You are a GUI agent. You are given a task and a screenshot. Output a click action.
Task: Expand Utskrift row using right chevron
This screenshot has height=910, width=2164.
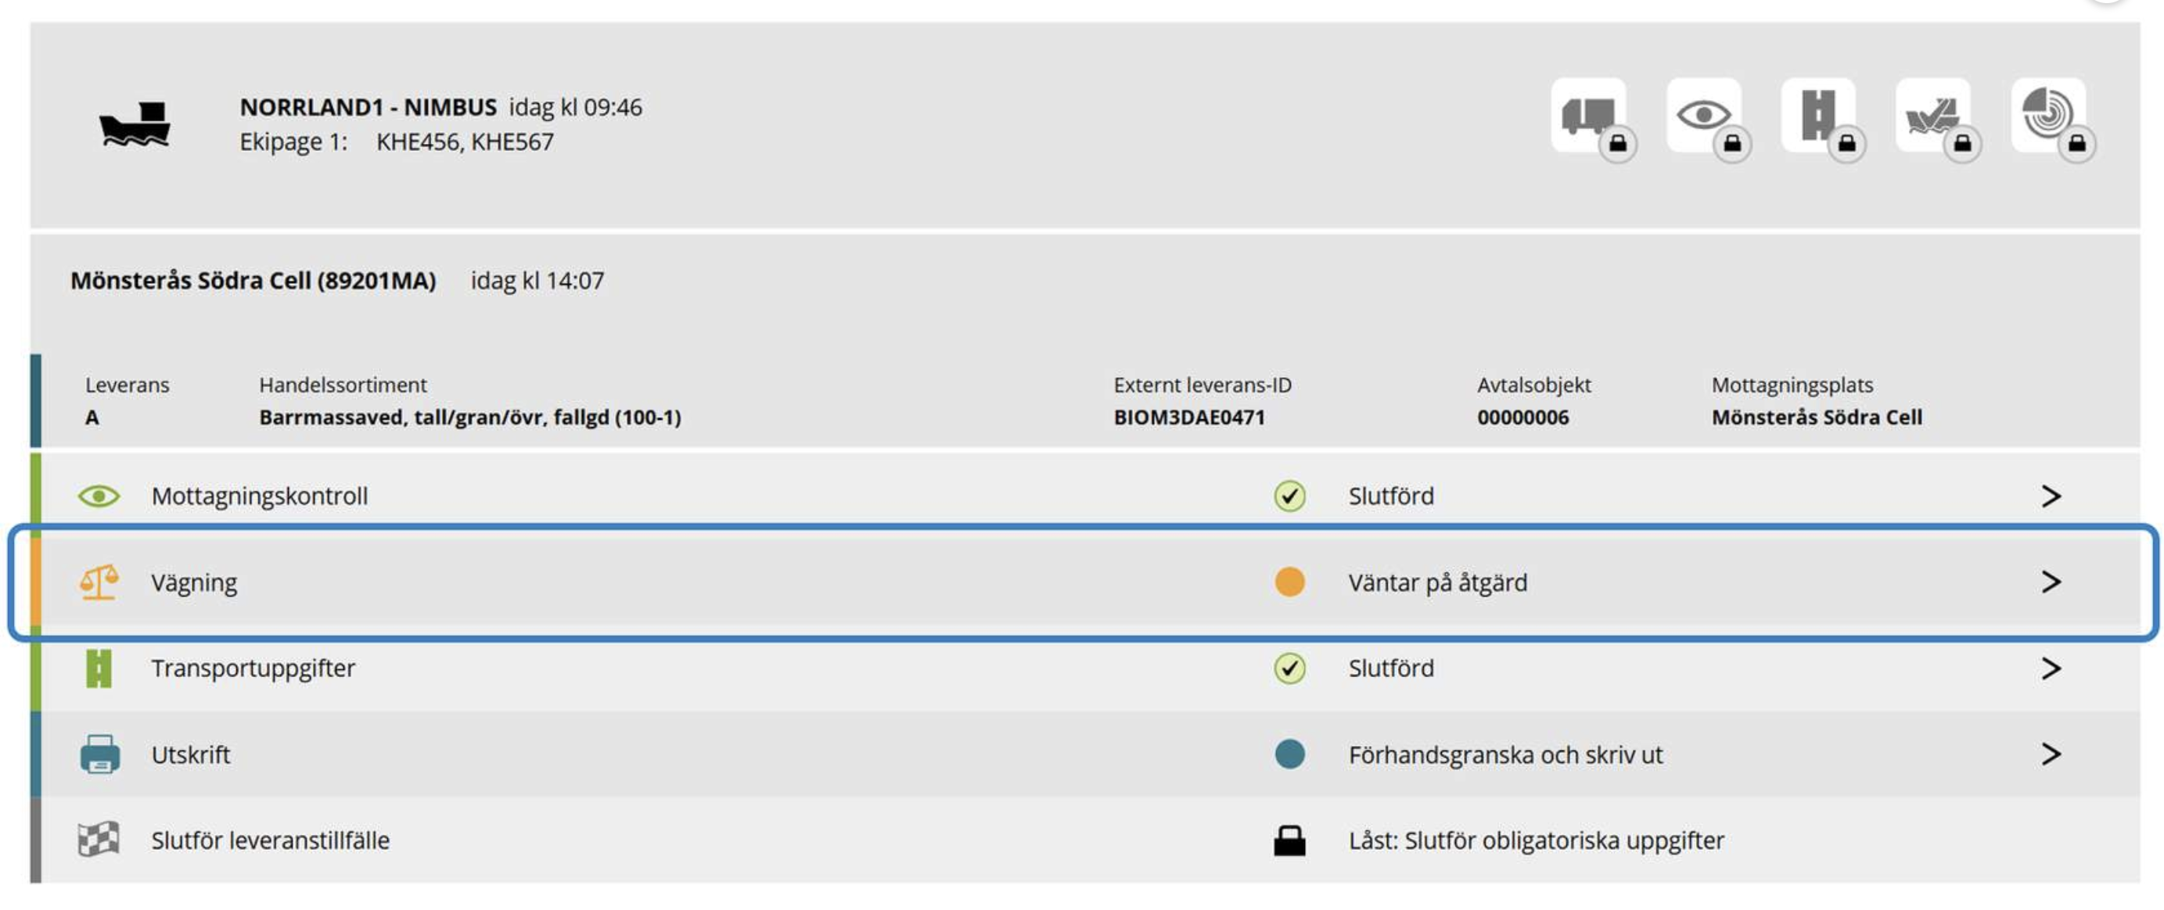click(2051, 754)
